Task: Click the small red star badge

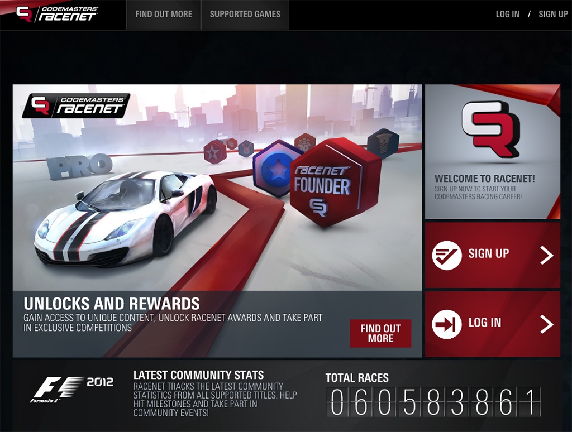Action: coord(214,152)
